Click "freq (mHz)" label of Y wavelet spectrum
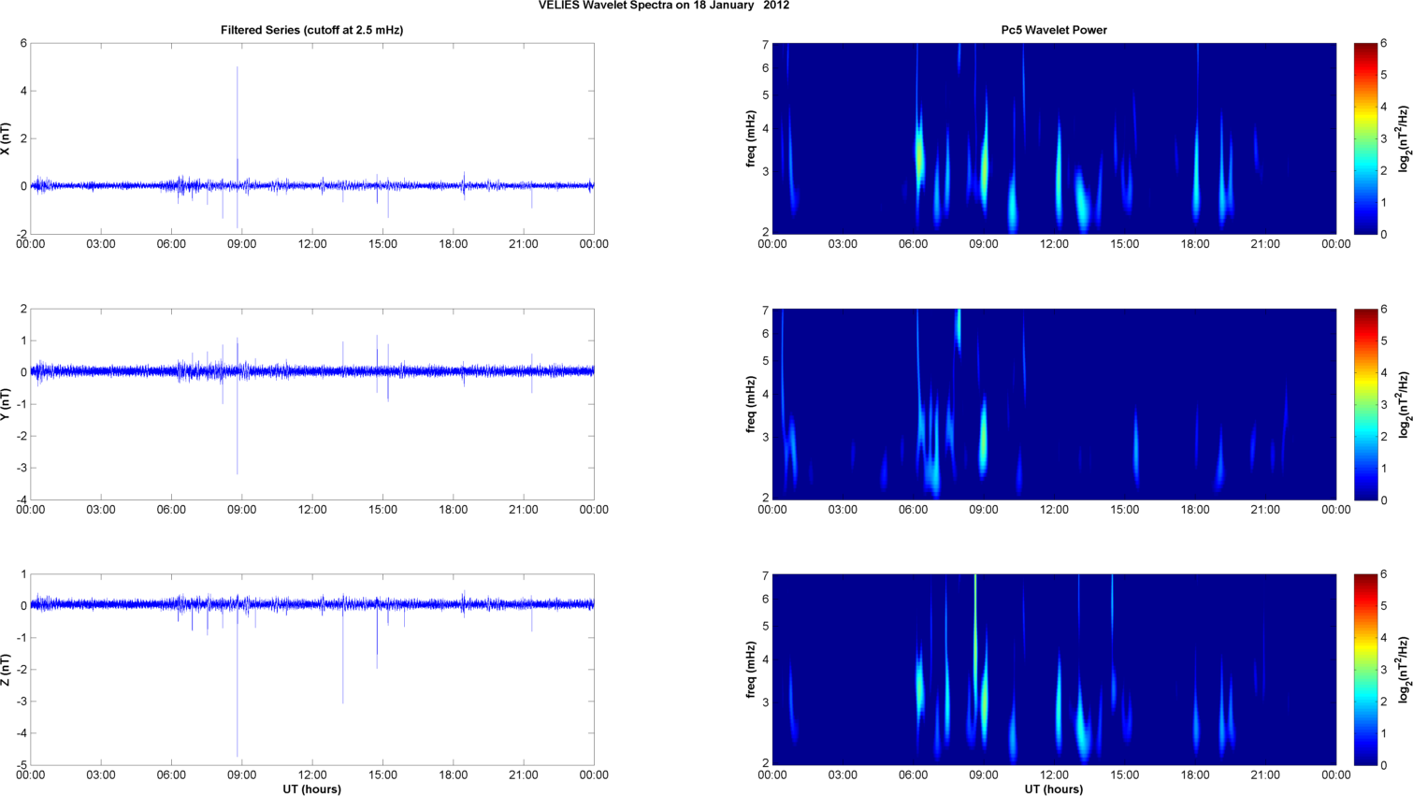The image size is (1413, 796). tap(751, 404)
